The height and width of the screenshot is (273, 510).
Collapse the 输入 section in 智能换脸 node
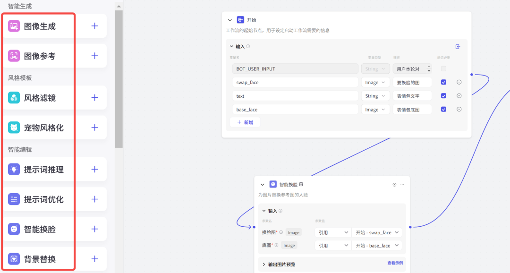coord(264,211)
